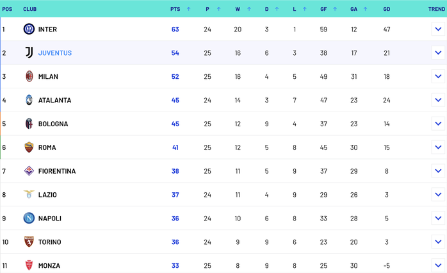Select Inter's 59 goals for
Screen dimensions: 447x273
point(323,29)
